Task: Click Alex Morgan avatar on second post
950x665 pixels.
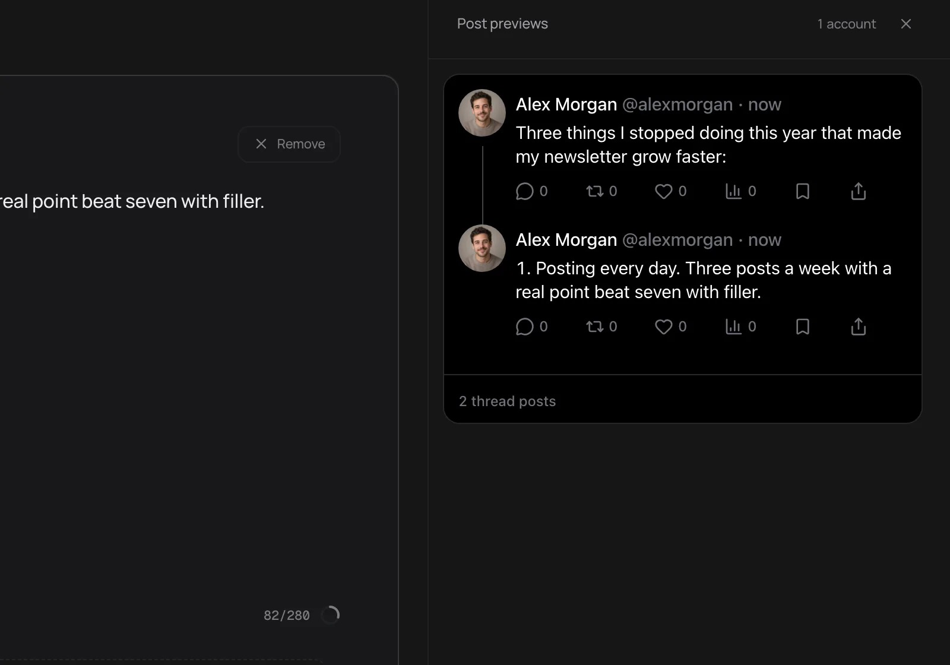Action: point(482,248)
